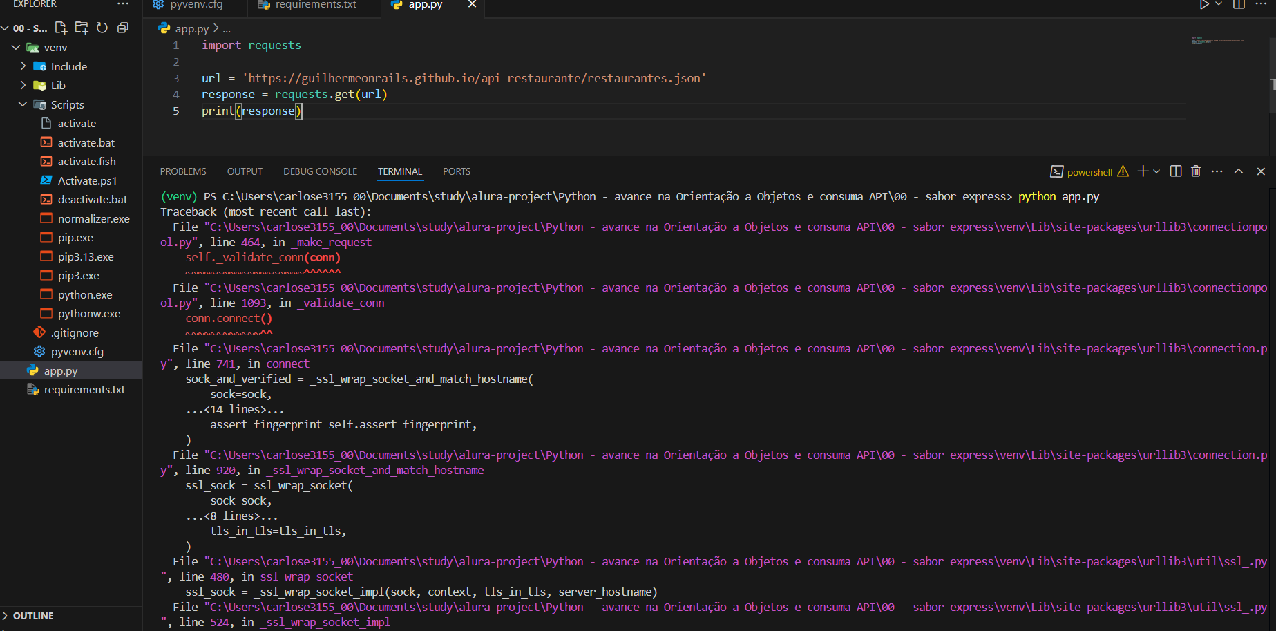The height and width of the screenshot is (631, 1276).
Task: Open the OUTPUT panel tab
Action: 245,171
